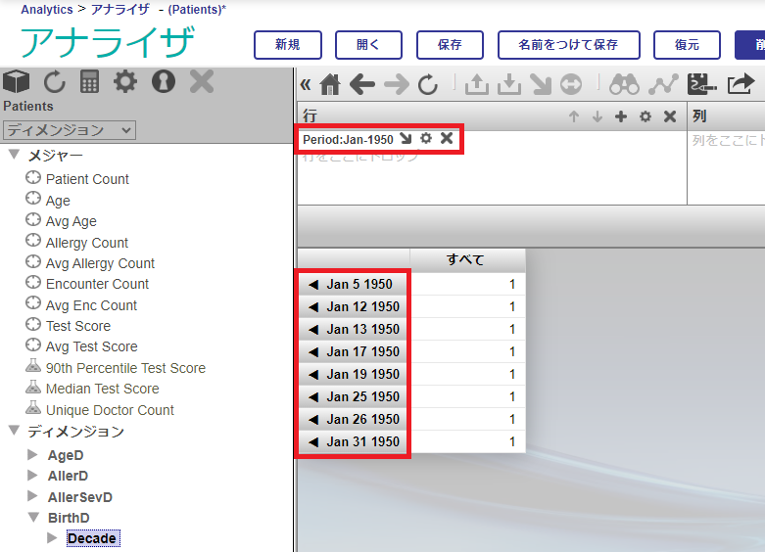This screenshot has width=765, height=552.
Task: Collapse the メジャー tree section
Action: point(14,156)
